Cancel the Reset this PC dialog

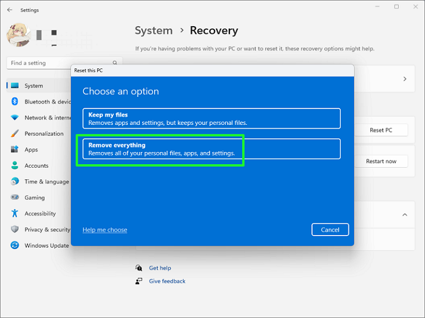click(x=330, y=230)
